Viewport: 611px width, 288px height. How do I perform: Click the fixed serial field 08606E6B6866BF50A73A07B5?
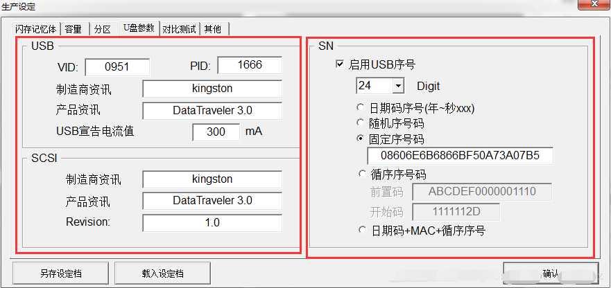[x=460, y=156]
